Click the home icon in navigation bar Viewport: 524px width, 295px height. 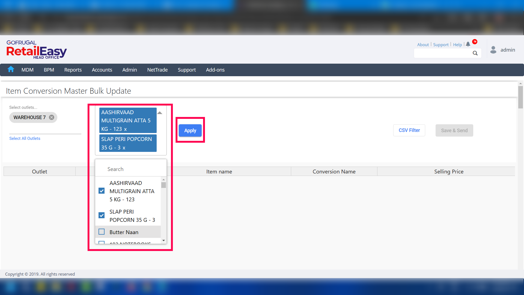pyautogui.click(x=11, y=69)
